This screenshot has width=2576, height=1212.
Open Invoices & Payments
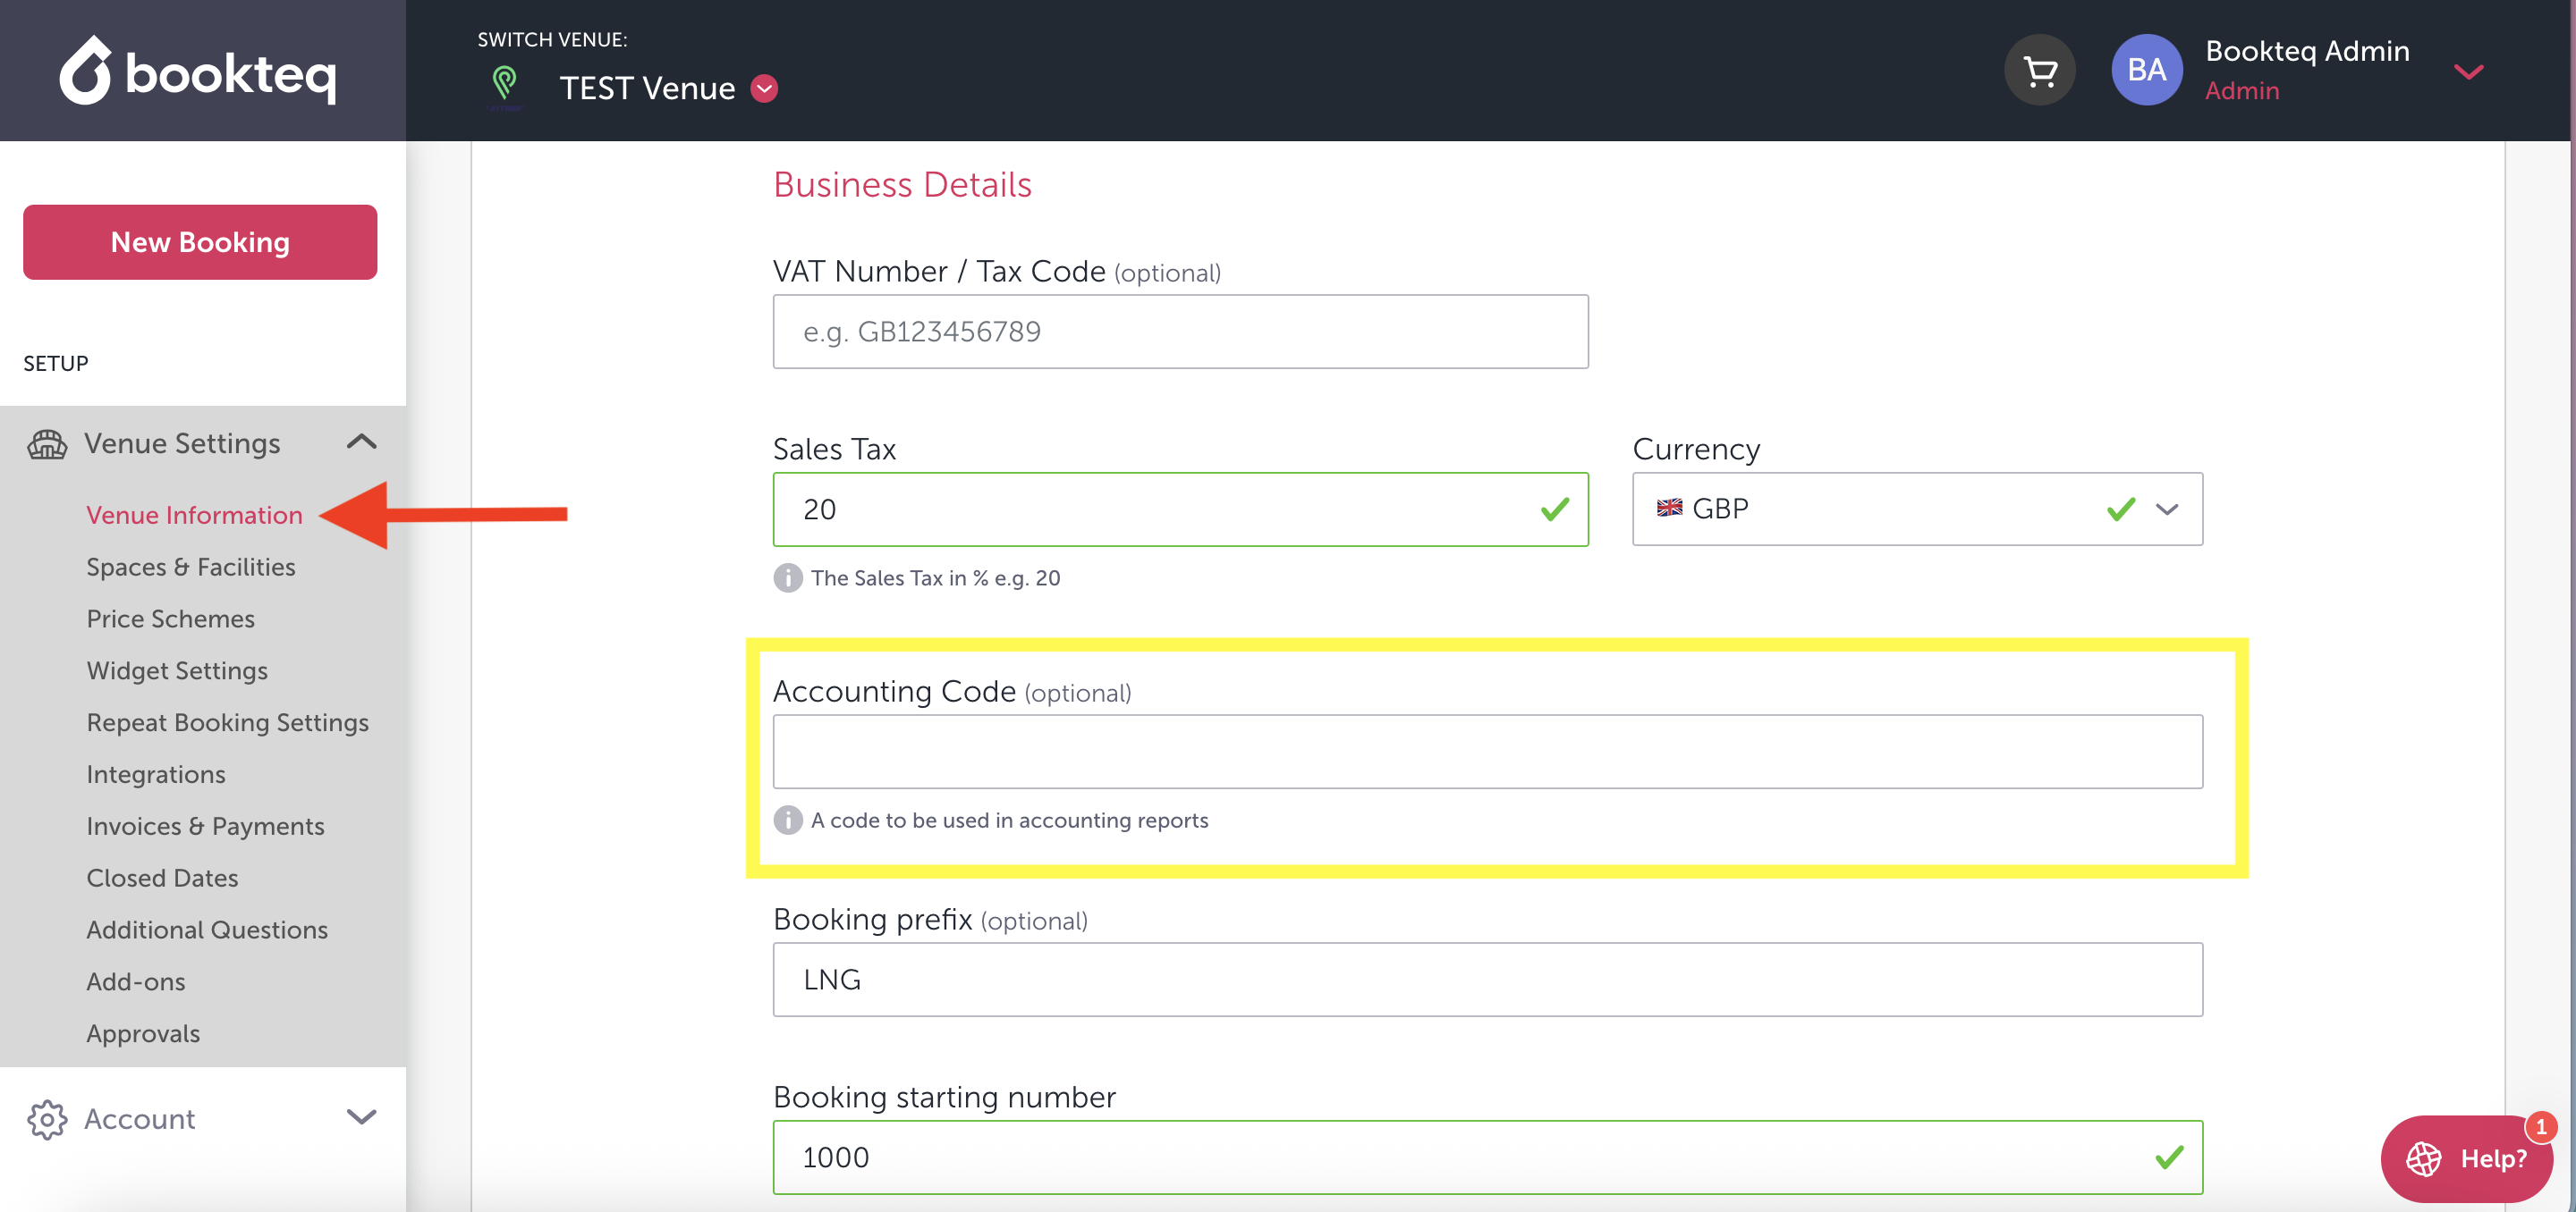point(206,826)
